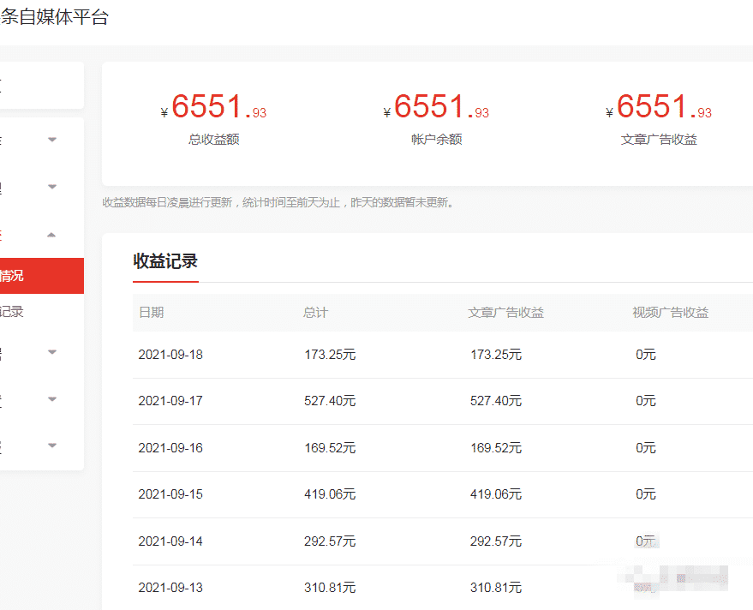Click the 文章广告收益 table column header
The height and width of the screenshot is (610, 753).
[x=505, y=313]
